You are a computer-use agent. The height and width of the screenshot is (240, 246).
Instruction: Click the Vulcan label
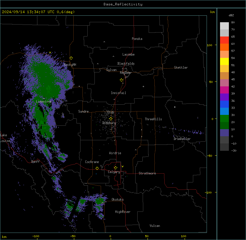tap(155, 226)
